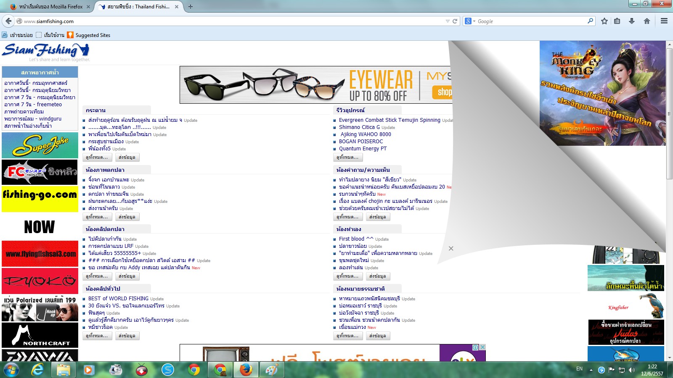673x378 pixels.
Task: Click ส่งข้อมูล button under ห้องภาพตกปลา
Action: tap(127, 217)
